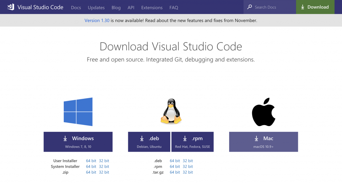Click the '.tar.gz' row label
Viewport: 342px width, 183px height.
[x=158, y=172]
